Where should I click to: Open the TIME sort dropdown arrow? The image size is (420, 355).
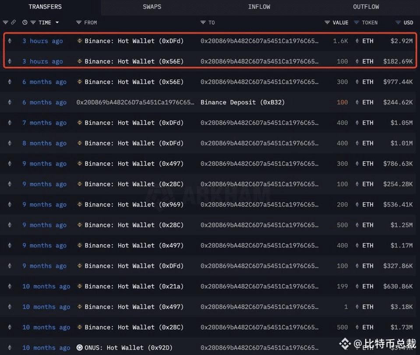(x=57, y=22)
